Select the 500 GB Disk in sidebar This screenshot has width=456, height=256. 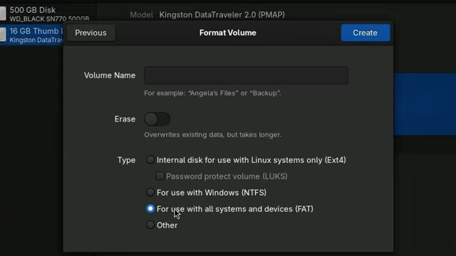point(48,14)
